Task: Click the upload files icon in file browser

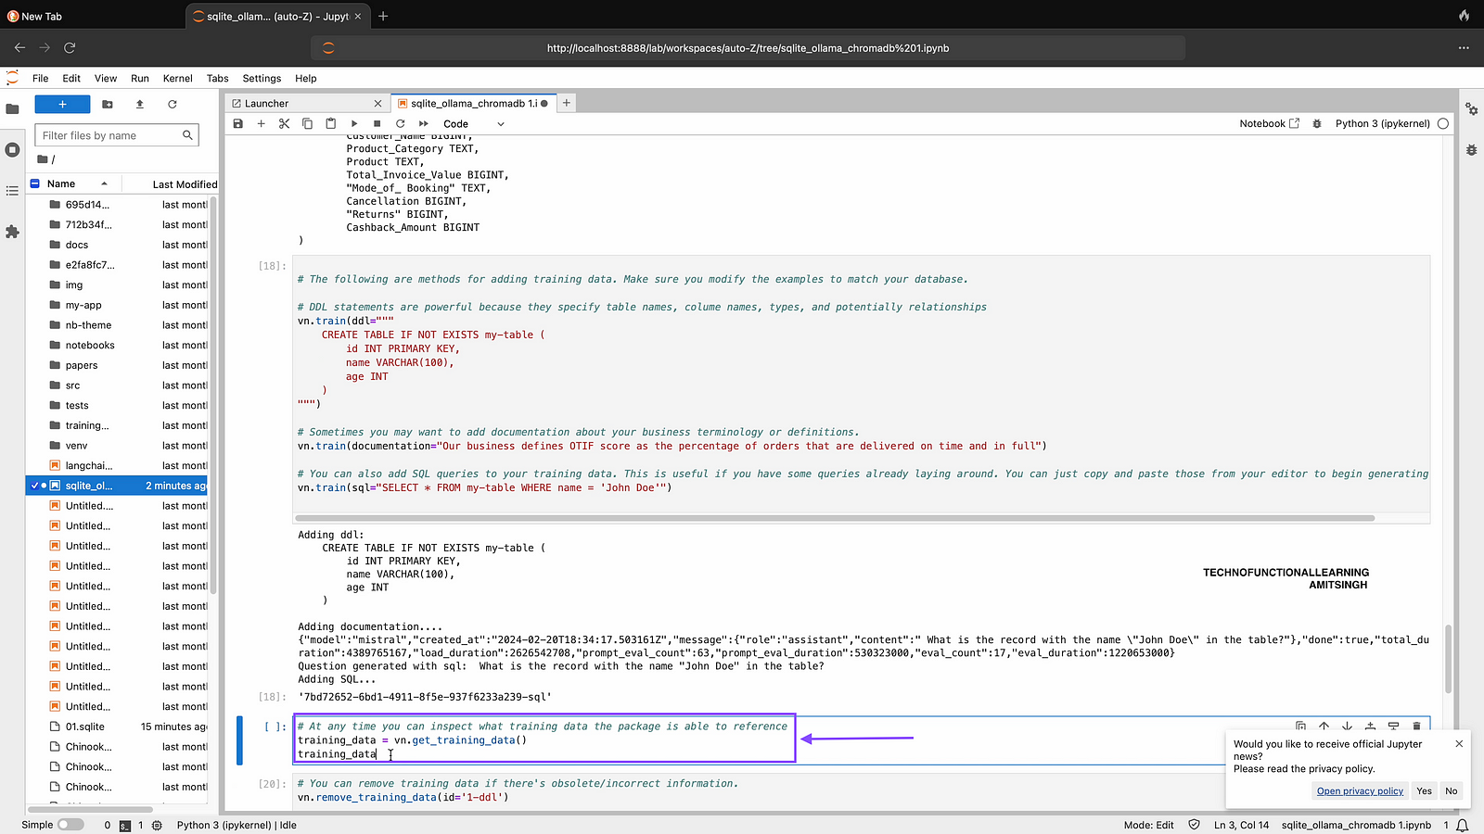Action: click(140, 105)
